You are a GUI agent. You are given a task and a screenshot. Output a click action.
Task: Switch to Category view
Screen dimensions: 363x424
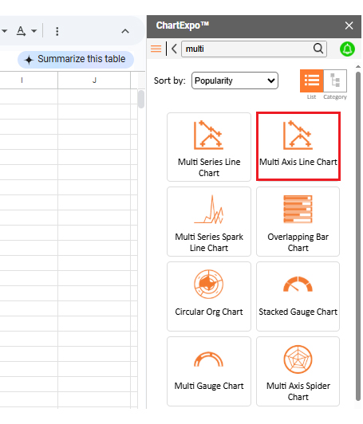pyautogui.click(x=335, y=80)
